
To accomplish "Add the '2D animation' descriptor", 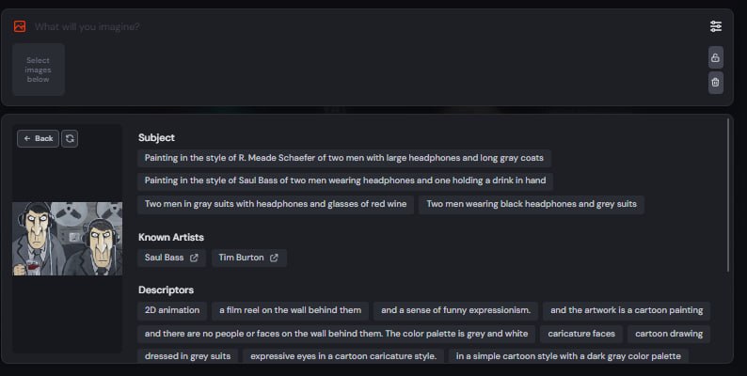I will click(172, 310).
